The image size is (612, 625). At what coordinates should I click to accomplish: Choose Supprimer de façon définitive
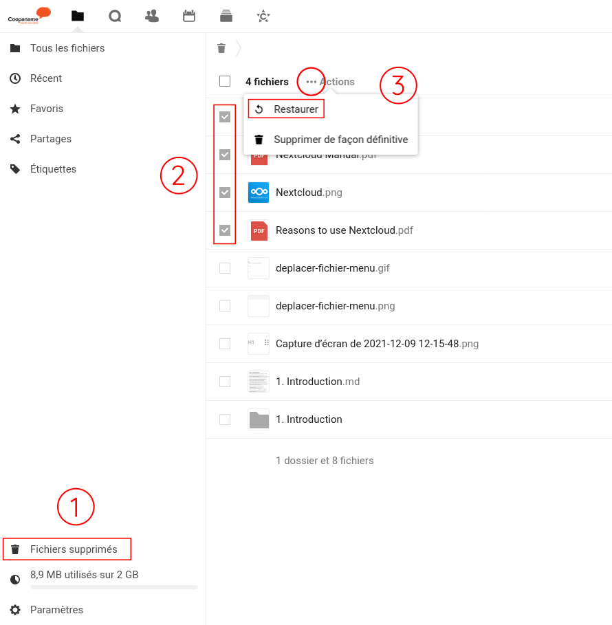coord(340,140)
